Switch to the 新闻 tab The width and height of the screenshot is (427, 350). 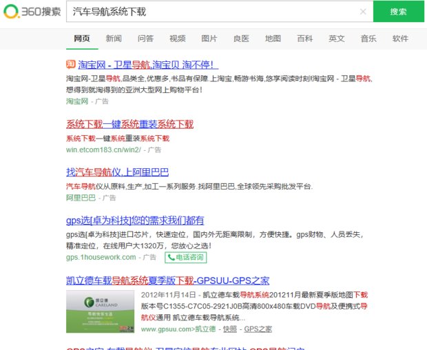[x=114, y=39]
